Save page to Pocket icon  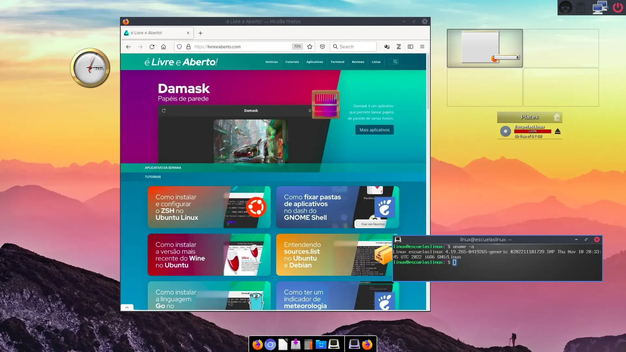point(322,47)
